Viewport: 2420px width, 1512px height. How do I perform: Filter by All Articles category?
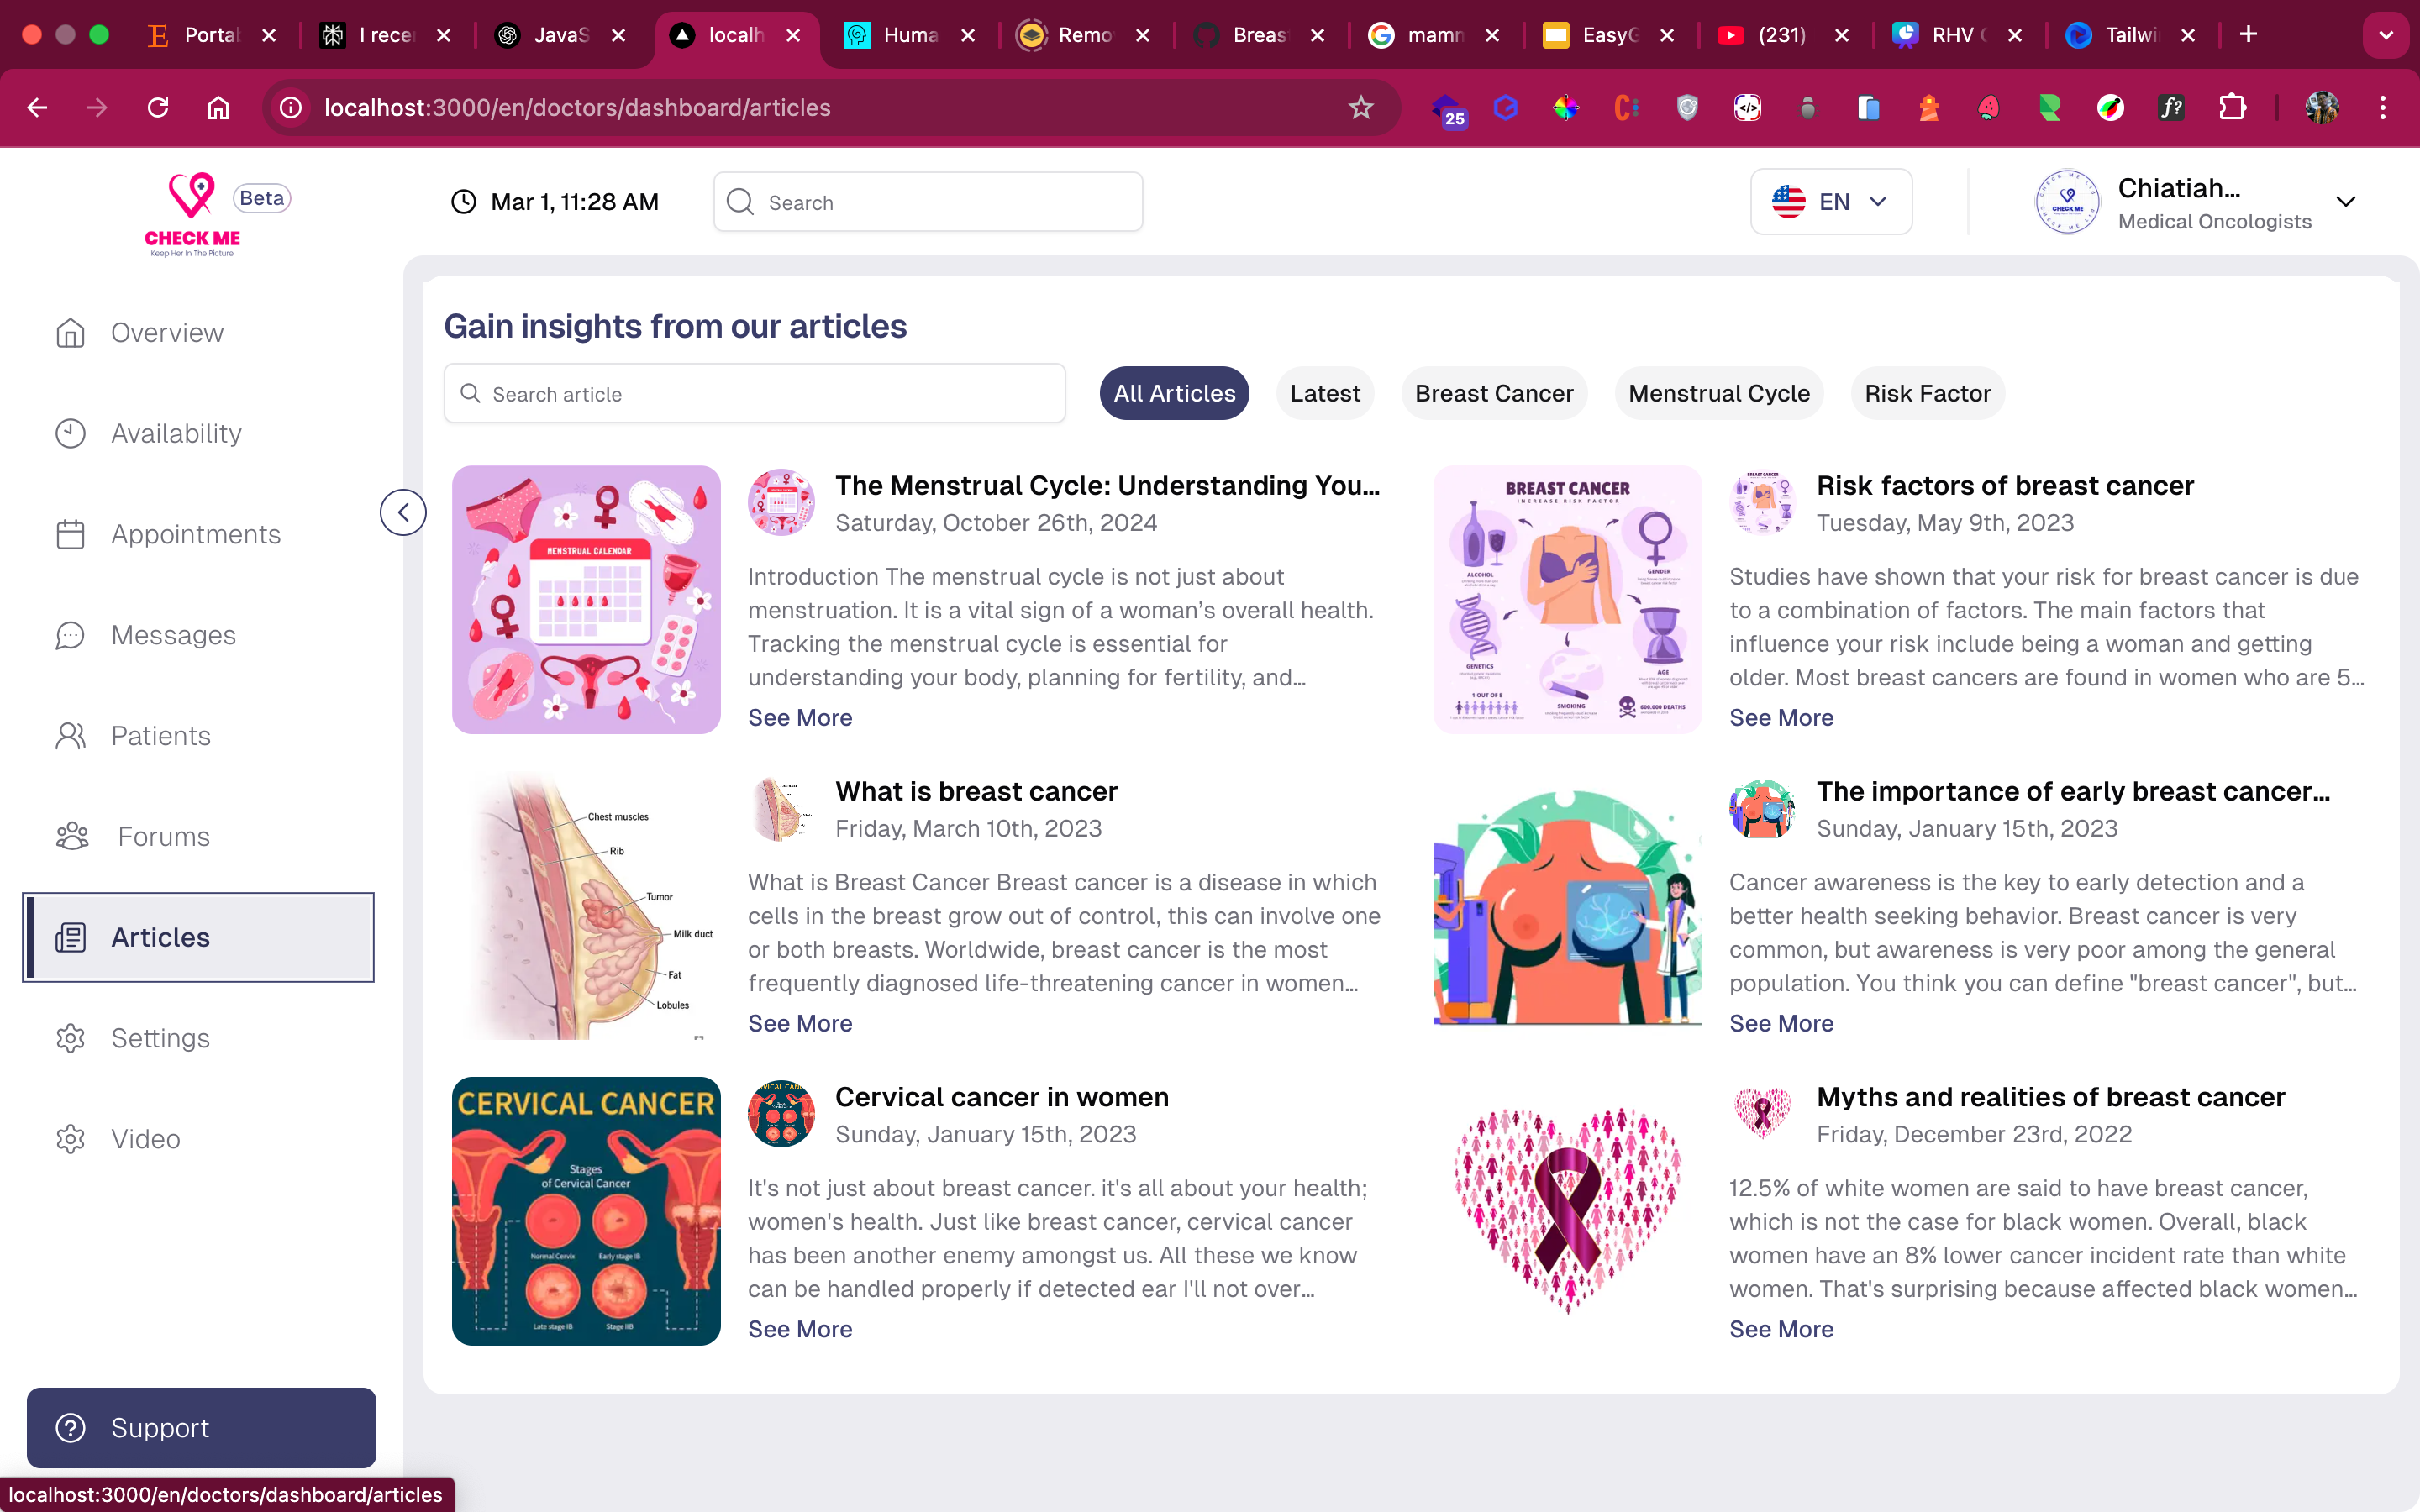click(1174, 394)
